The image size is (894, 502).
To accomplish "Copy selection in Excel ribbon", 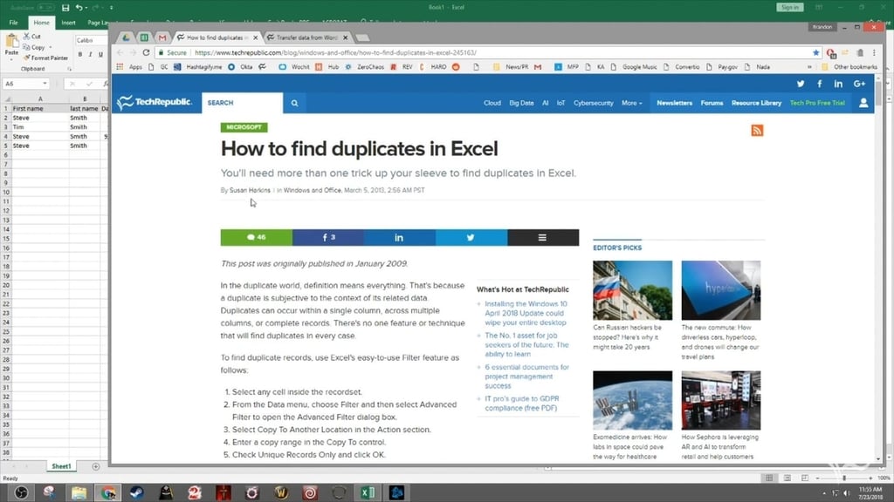I will coord(34,47).
